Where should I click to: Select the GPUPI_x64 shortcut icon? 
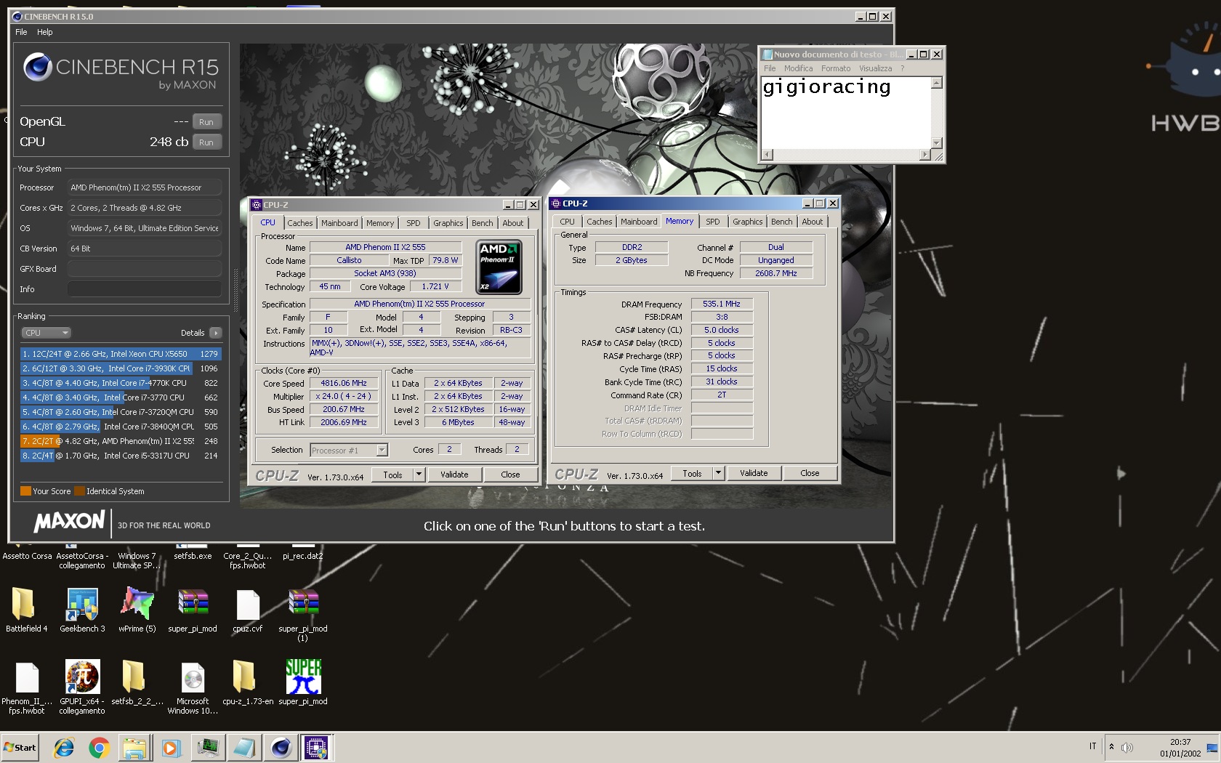[x=82, y=687]
